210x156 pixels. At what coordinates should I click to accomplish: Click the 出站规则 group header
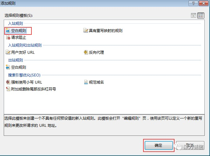tap(16, 60)
